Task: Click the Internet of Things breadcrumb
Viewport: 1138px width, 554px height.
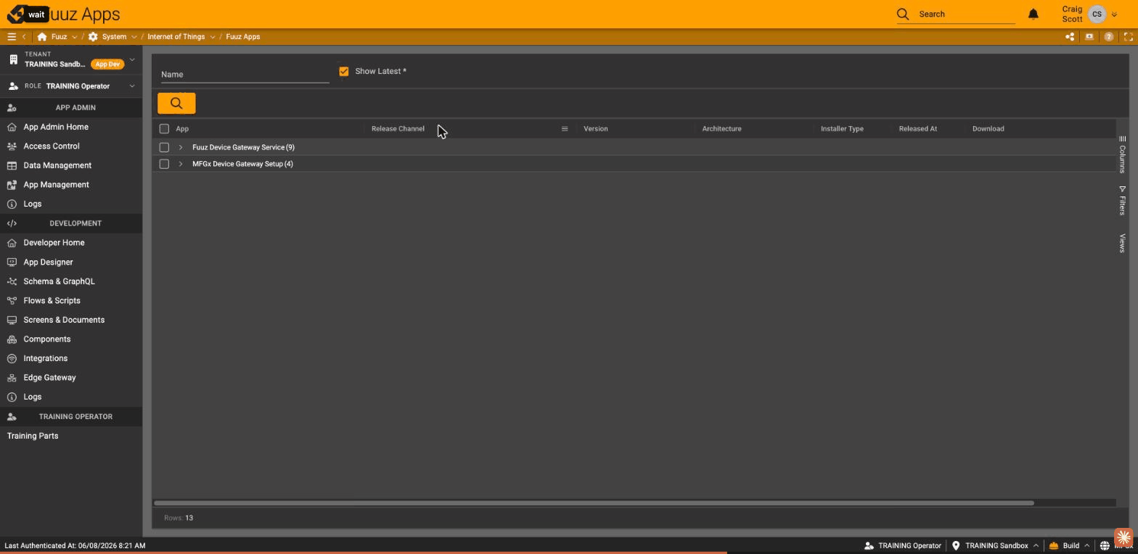Action: (x=176, y=37)
